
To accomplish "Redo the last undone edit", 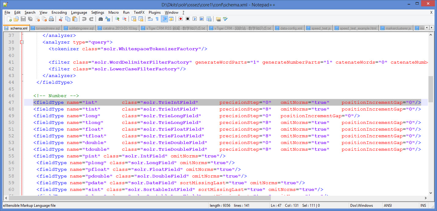I will pos(91,19).
